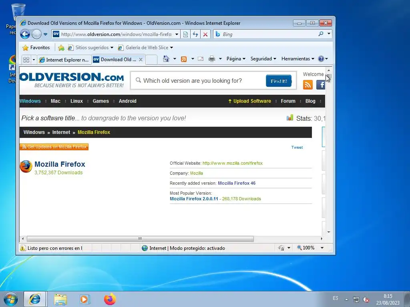This screenshot has width=410, height=307.
Task: Expand the address bar autocomplete dropdown
Action: (x=177, y=34)
